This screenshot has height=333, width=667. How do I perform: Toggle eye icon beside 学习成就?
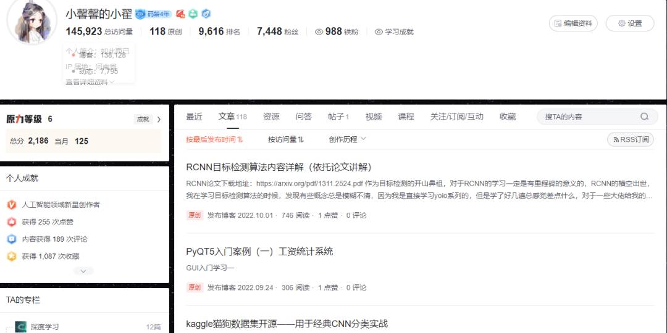(x=379, y=32)
